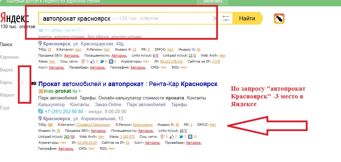
Task: Open the IP address 62.109.15.29
Action: coord(87,143)
